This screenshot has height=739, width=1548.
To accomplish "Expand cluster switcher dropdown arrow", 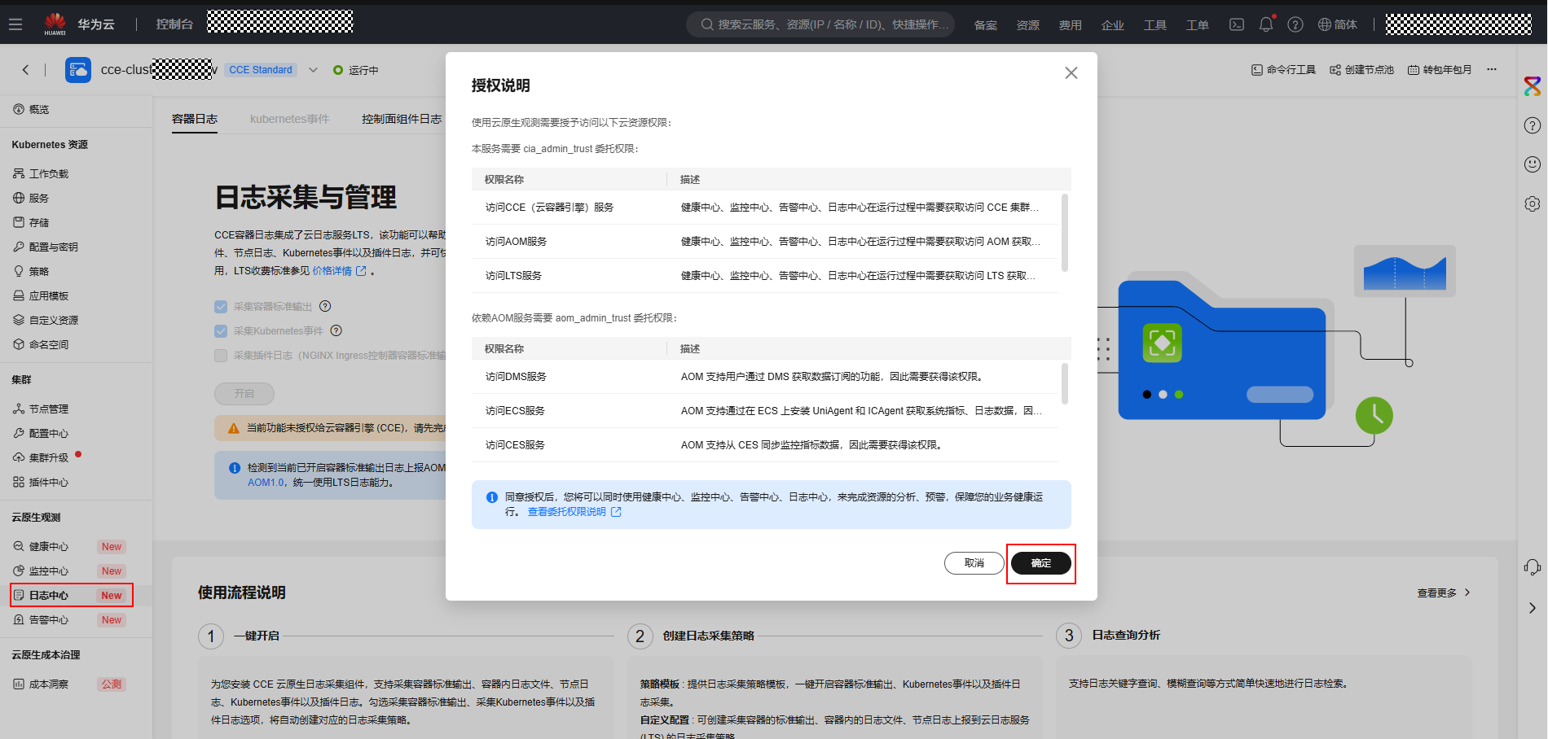I will coord(313,70).
